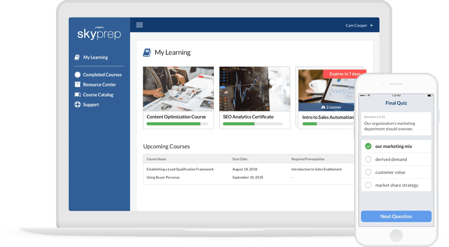Go to My Learning in sidebar

click(x=95, y=57)
